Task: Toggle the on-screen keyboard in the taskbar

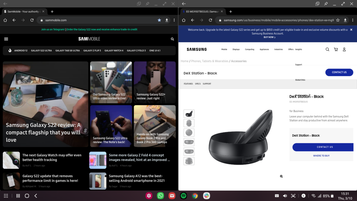Action: tap(277, 196)
